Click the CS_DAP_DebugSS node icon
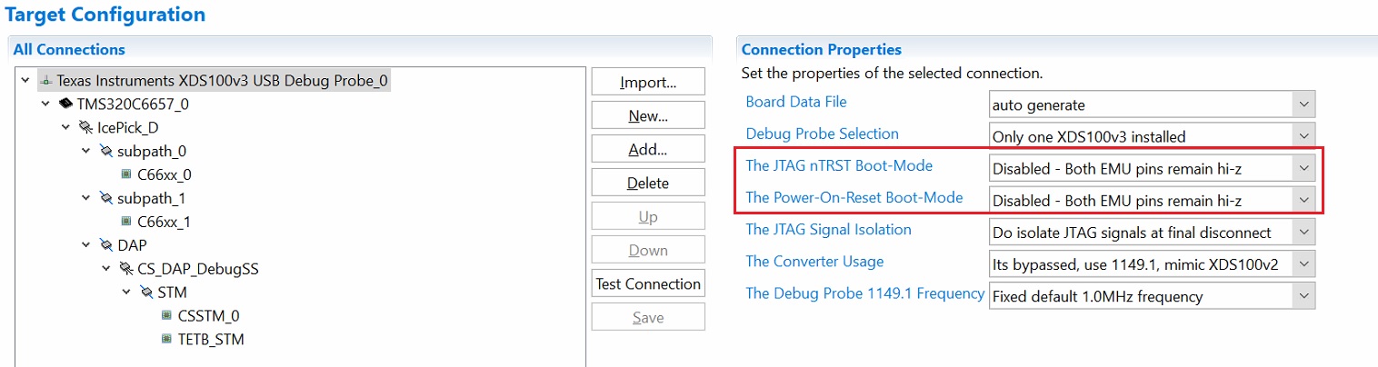This screenshot has height=367, width=1378. [126, 269]
